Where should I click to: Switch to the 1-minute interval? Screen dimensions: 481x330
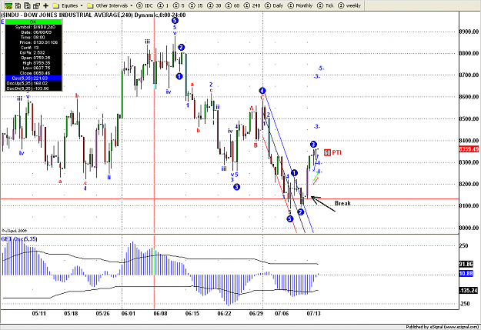point(163,5)
